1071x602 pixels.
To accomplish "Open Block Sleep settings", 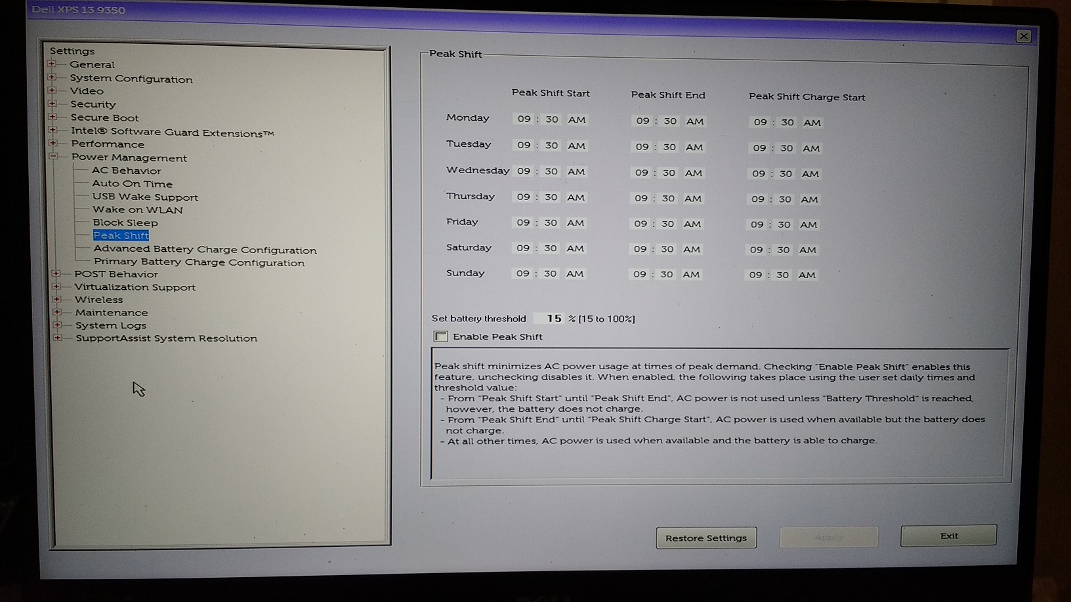I will pyautogui.click(x=125, y=222).
